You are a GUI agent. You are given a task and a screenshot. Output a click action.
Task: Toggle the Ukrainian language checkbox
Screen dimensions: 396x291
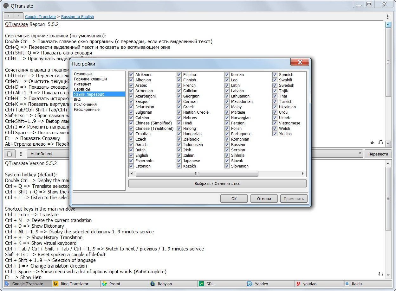[275, 107]
